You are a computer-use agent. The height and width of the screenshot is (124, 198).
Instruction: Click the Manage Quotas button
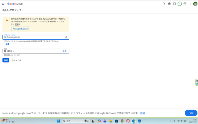tap(21, 29)
